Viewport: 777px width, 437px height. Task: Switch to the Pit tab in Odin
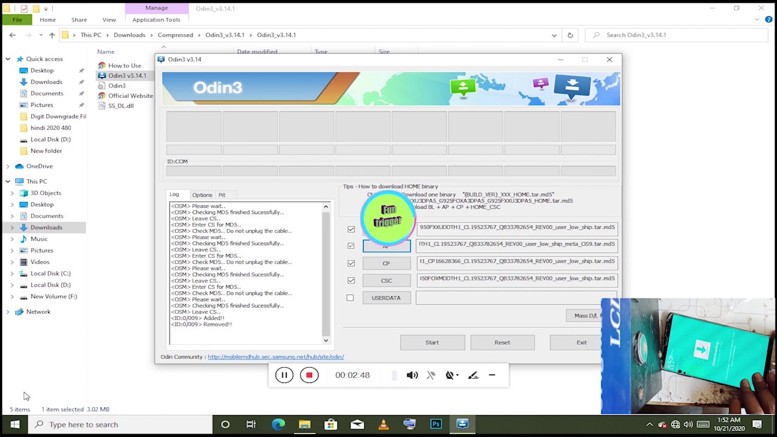222,195
